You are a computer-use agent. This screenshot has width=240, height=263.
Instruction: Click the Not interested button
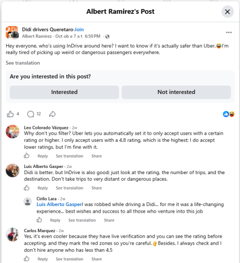(176, 92)
